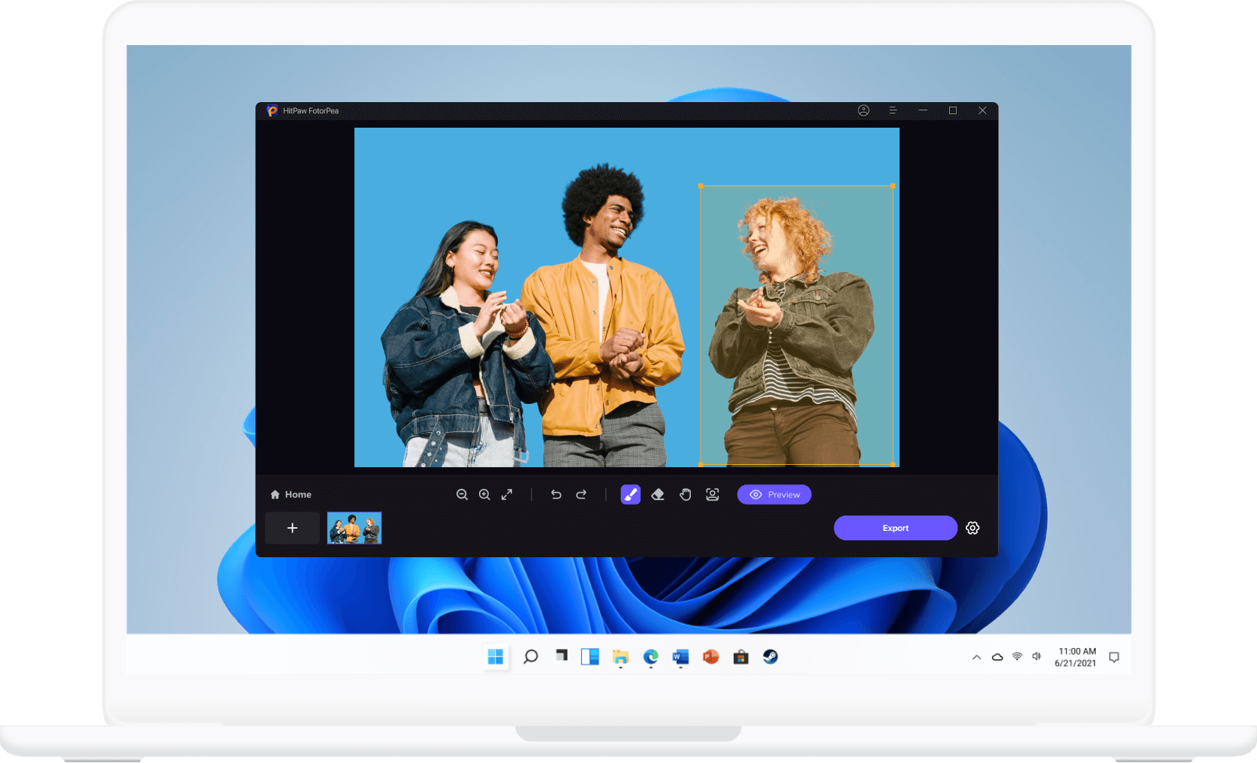Select the brush tool in toolbar
Viewport: 1257px width, 763px height.
point(630,494)
